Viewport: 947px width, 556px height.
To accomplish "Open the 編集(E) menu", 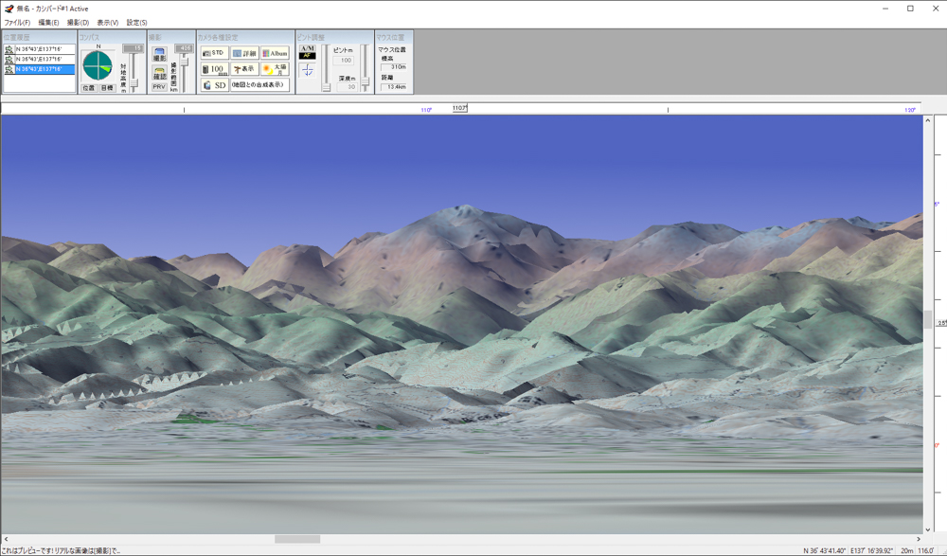I will [x=48, y=23].
